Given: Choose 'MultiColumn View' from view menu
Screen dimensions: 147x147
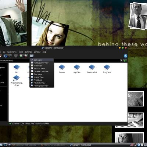Looking at the screenshot, I should (42, 63).
